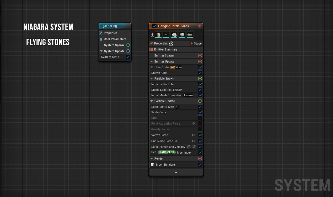Select the third stone mesh thumbnail
Screen dimensions: 333x197
174,35
